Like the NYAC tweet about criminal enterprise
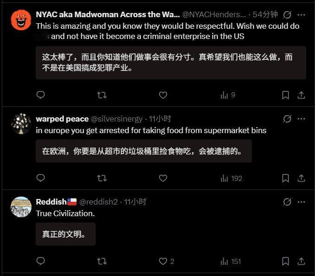315x276 pixels. click(x=163, y=95)
